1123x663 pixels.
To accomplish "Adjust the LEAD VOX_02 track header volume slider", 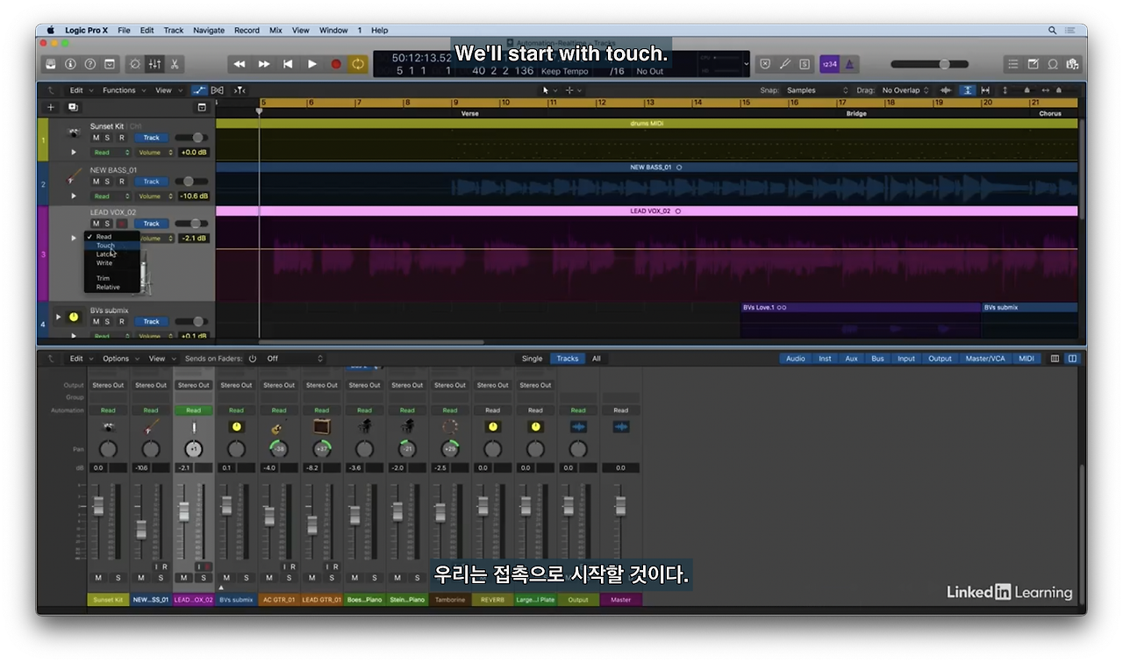I will [x=192, y=224].
